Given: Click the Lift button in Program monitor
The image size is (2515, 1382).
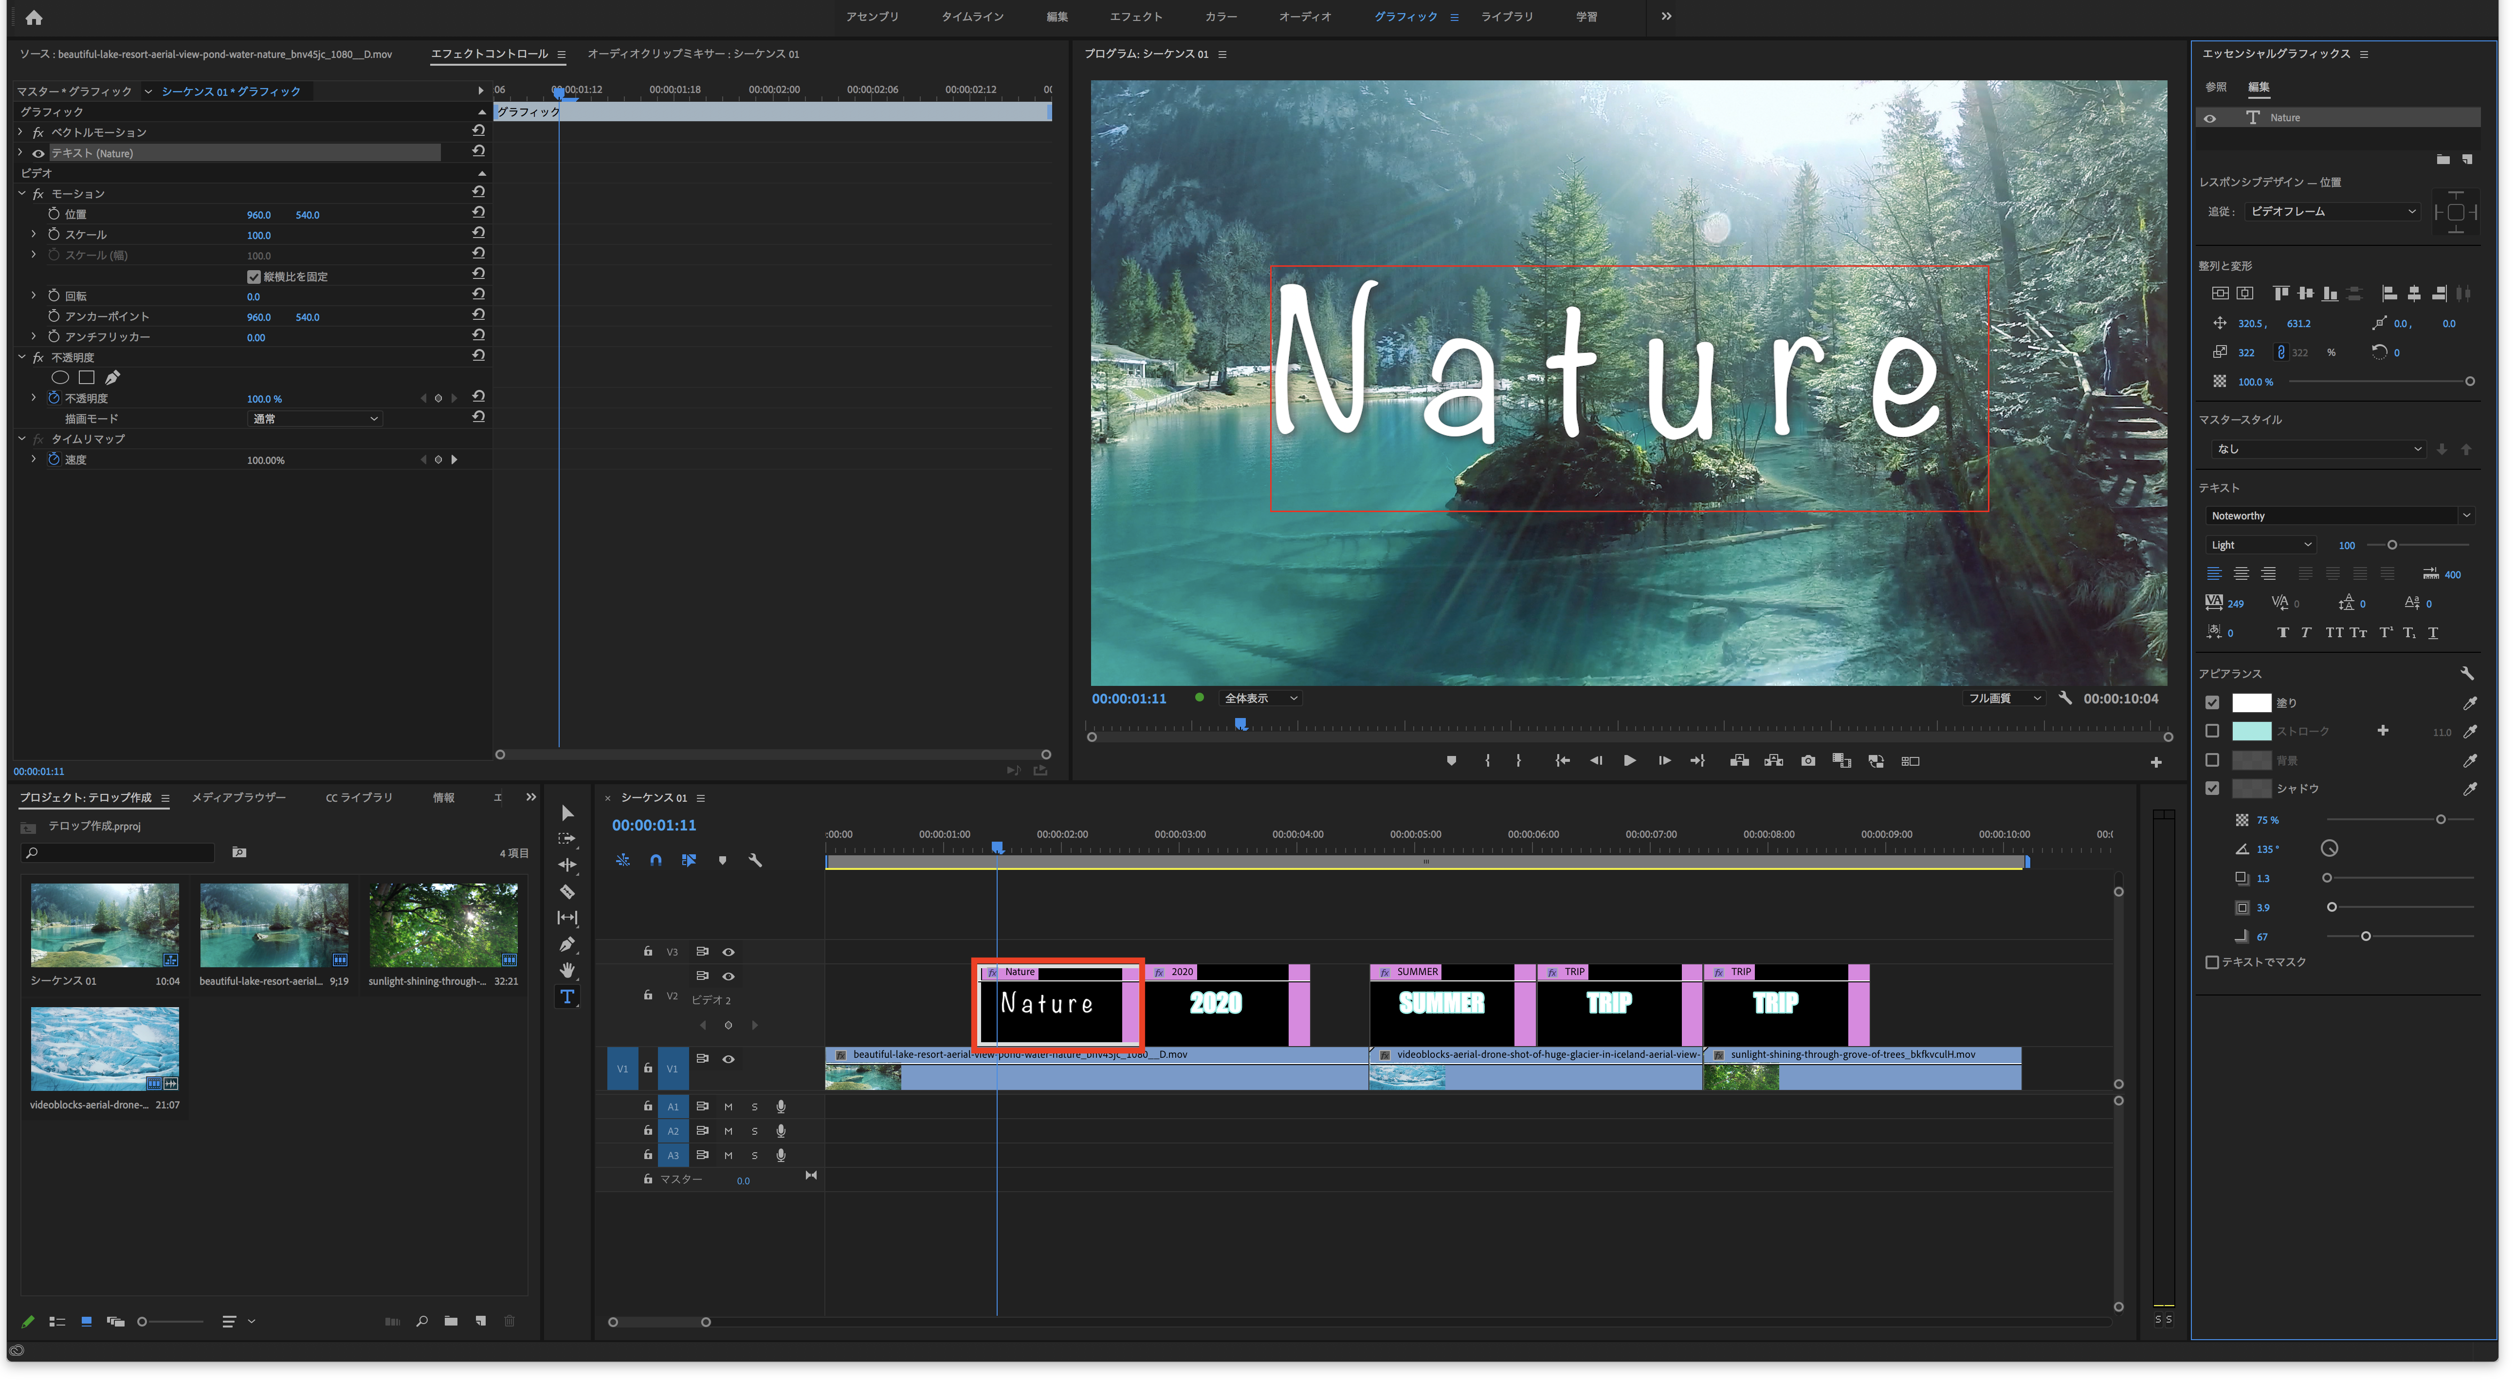Looking at the screenshot, I should pyautogui.click(x=1740, y=761).
